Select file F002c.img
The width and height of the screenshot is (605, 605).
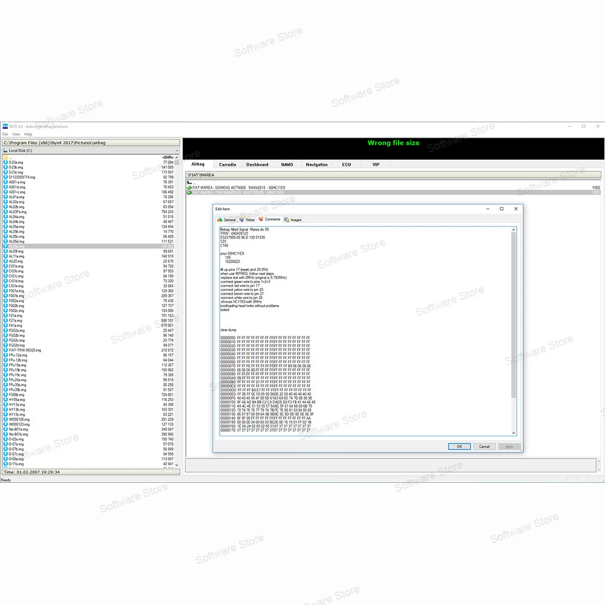[x=88, y=310]
